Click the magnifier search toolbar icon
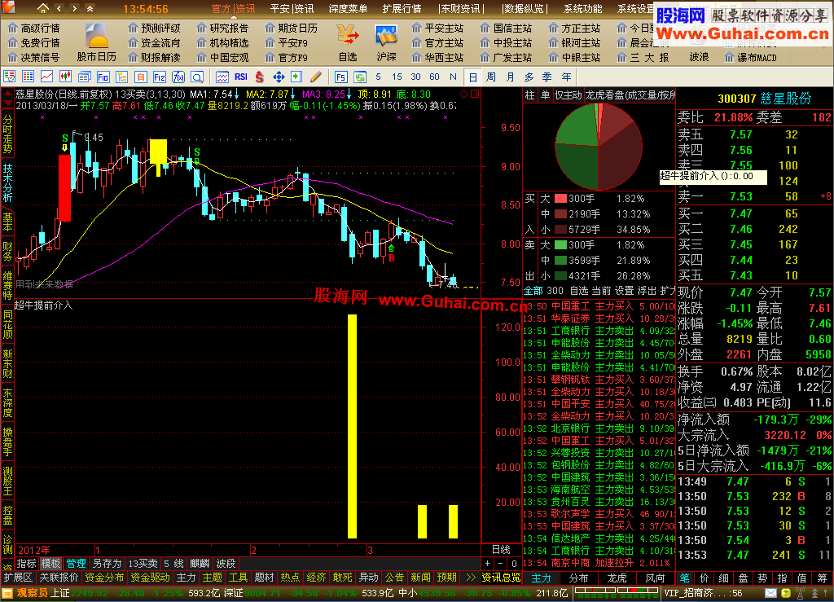Screen dimensions: 834x602 click(x=197, y=77)
